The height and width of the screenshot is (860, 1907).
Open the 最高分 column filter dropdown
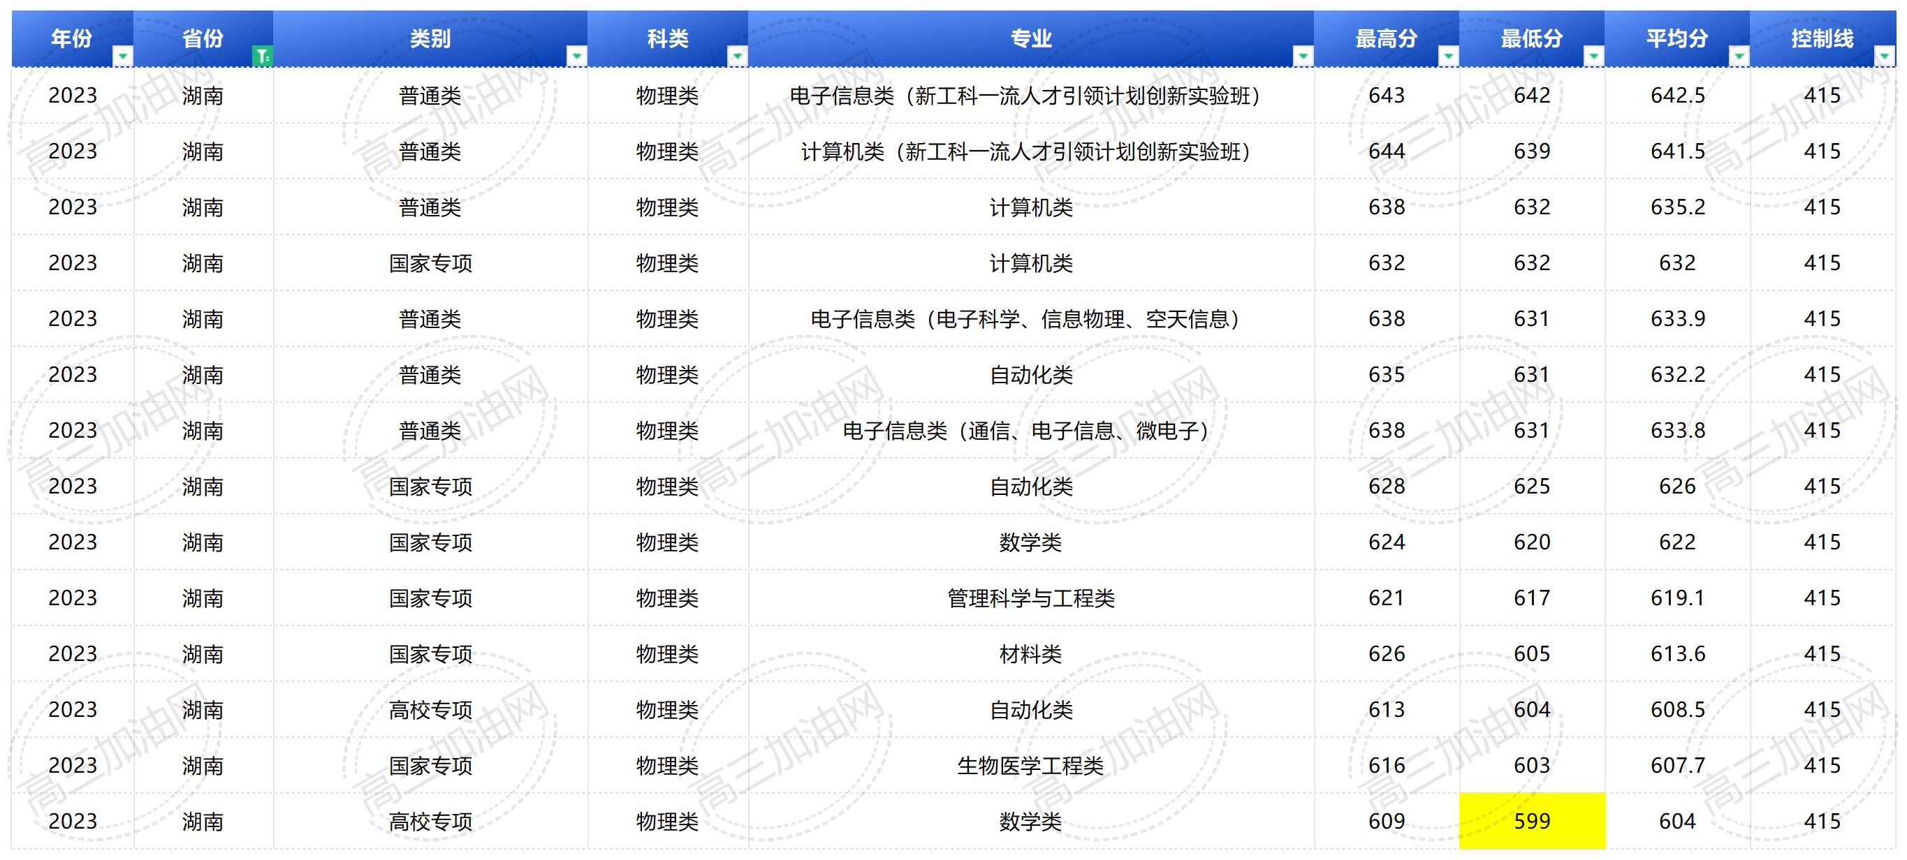[1448, 57]
